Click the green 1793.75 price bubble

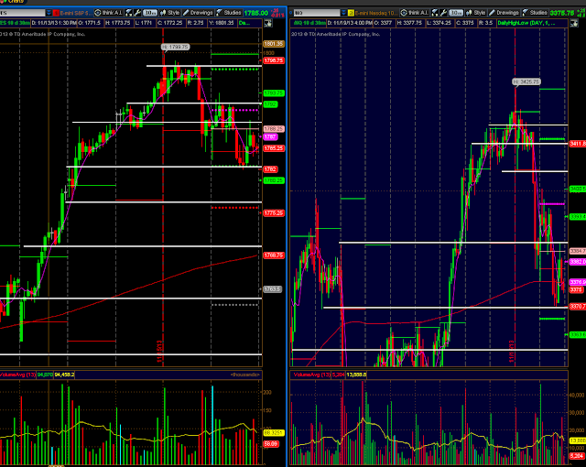(274, 93)
